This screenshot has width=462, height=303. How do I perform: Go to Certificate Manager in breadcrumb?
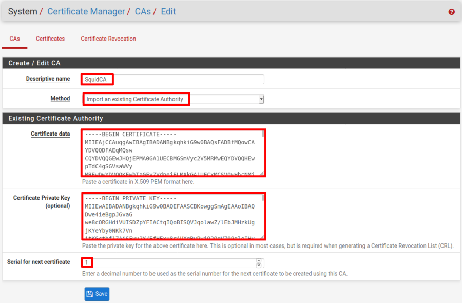coord(86,11)
